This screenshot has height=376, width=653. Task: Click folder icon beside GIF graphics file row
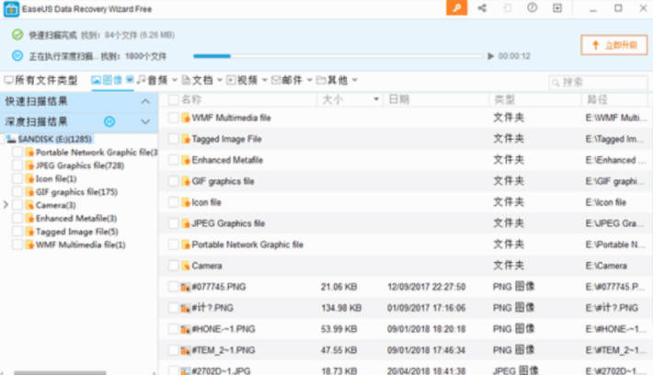tap(186, 181)
